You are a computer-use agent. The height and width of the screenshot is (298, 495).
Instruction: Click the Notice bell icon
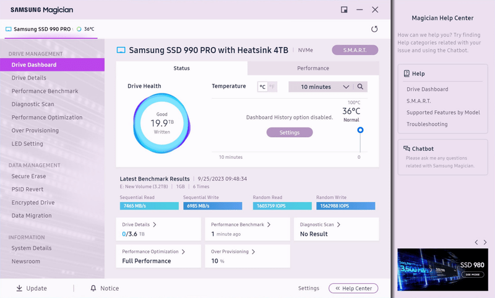click(x=93, y=288)
